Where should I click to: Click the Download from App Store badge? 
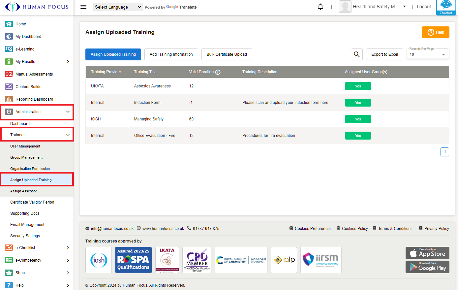coord(427,253)
